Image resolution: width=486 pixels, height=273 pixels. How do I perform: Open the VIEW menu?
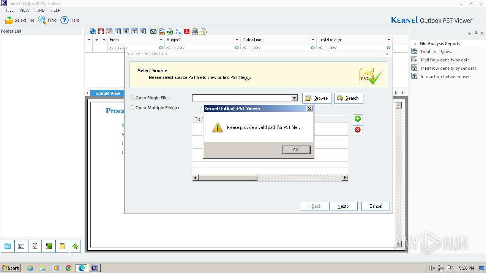tap(25, 10)
